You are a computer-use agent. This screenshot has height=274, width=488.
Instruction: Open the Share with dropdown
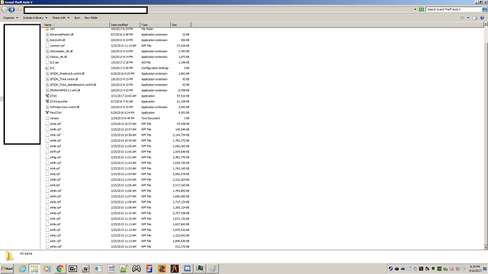(x=61, y=18)
